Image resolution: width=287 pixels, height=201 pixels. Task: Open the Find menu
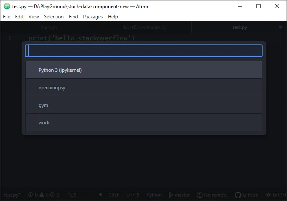[73, 17]
